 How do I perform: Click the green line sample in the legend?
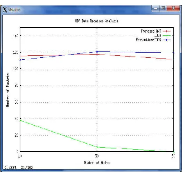pos(167,35)
